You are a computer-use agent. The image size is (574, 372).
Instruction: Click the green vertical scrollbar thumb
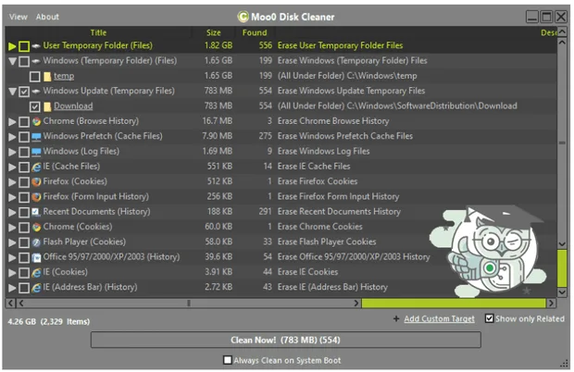562,269
